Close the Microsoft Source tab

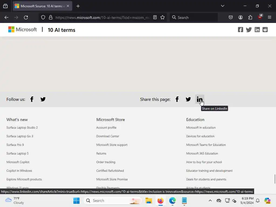pos(68,6)
